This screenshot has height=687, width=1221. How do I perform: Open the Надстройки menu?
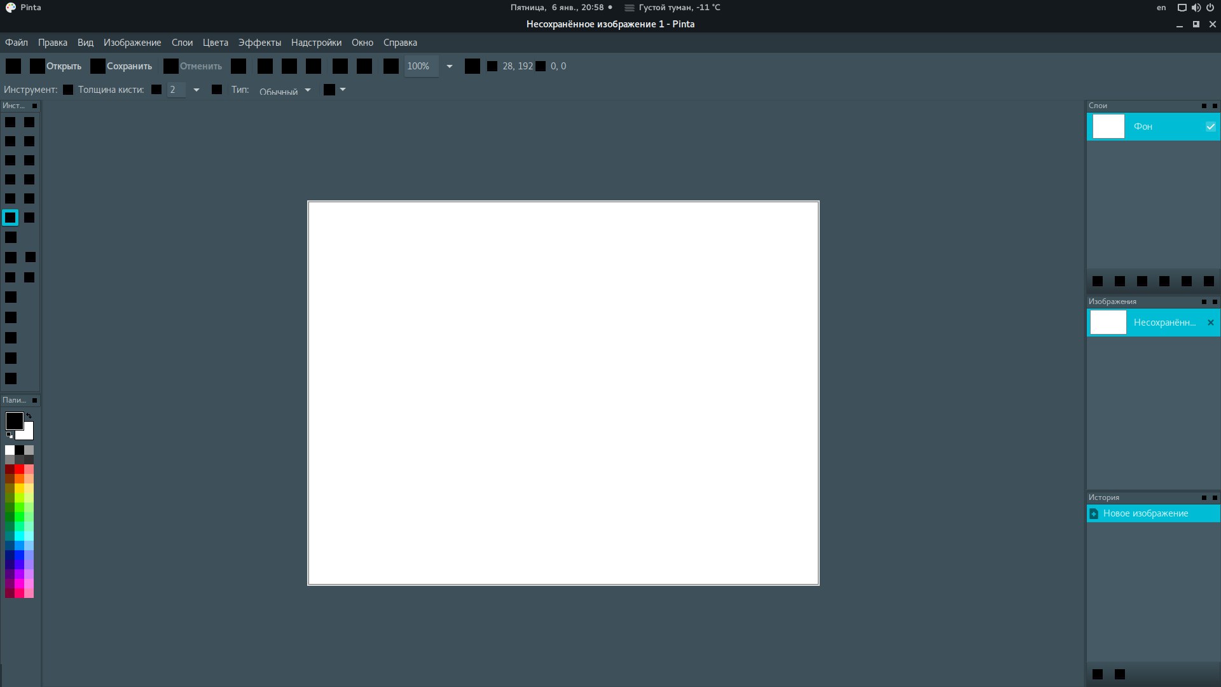click(x=316, y=43)
